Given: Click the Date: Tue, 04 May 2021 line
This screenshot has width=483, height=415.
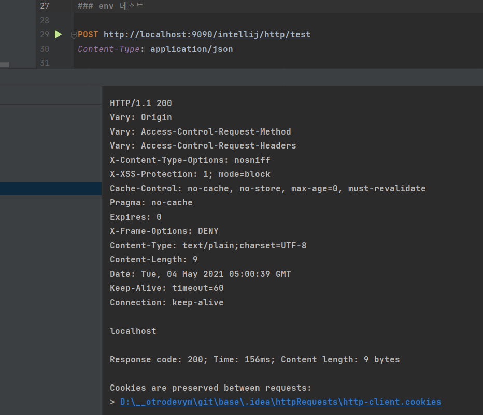Looking at the screenshot, I should tap(201, 274).
